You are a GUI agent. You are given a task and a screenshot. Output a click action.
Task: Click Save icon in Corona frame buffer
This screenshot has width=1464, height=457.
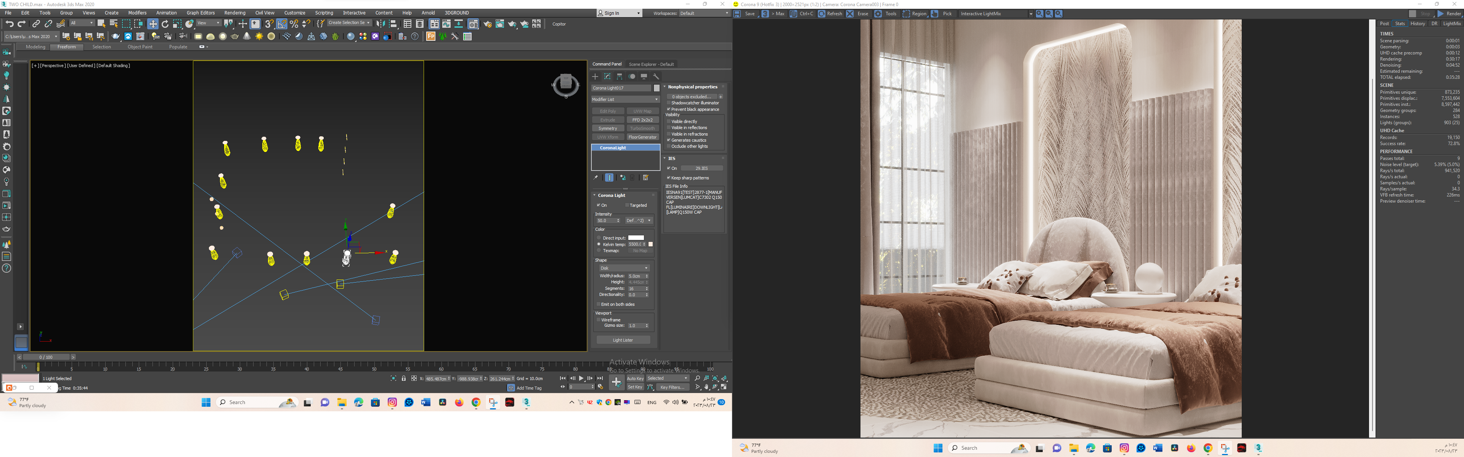pos(738,14)
